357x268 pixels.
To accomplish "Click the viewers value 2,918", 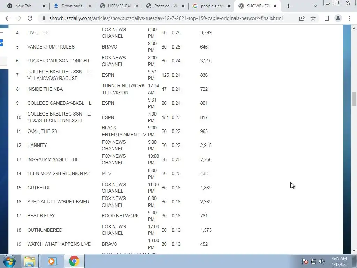I will click(x=206, y=145).
